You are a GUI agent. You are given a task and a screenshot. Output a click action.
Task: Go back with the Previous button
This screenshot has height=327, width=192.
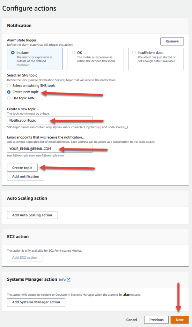(156, 320)
